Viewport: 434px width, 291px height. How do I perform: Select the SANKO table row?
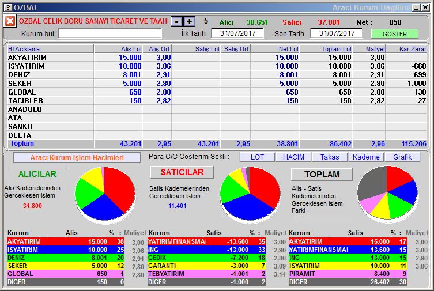[x=217, y=126]
